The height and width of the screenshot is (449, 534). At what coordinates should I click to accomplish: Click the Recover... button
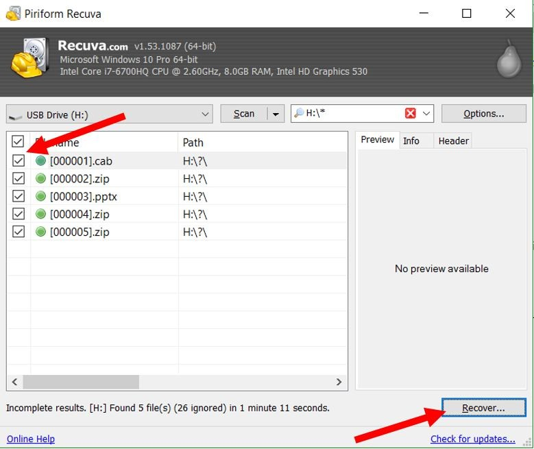click(x=483, y=407)
